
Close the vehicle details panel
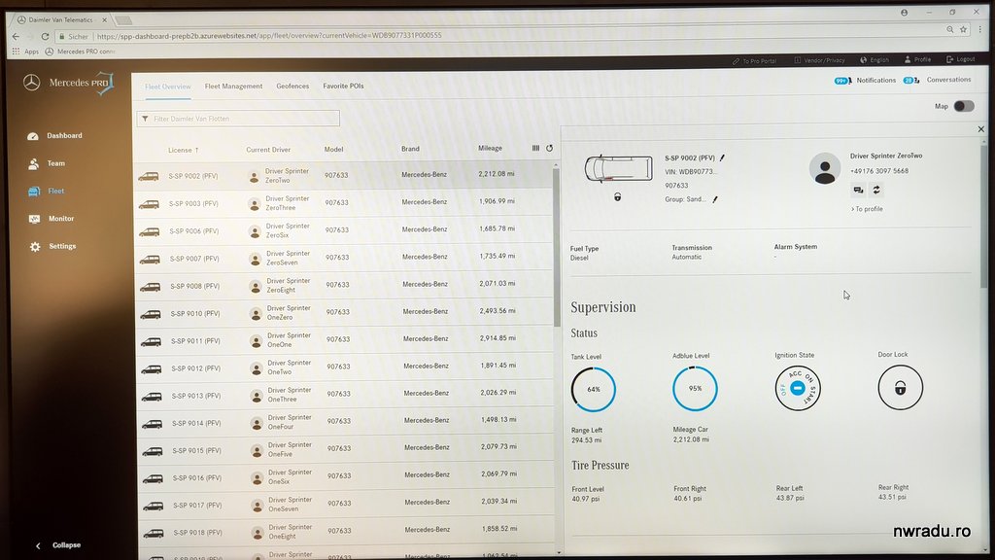[981, 129]
